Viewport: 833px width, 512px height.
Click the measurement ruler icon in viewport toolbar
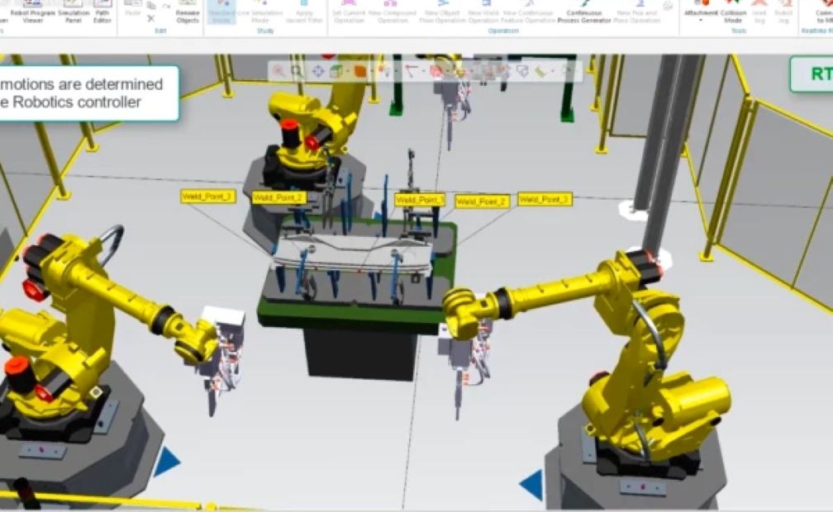click(541, 72)
